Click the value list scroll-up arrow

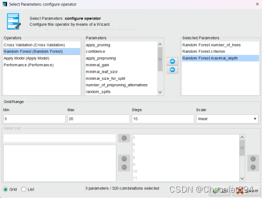242,137
